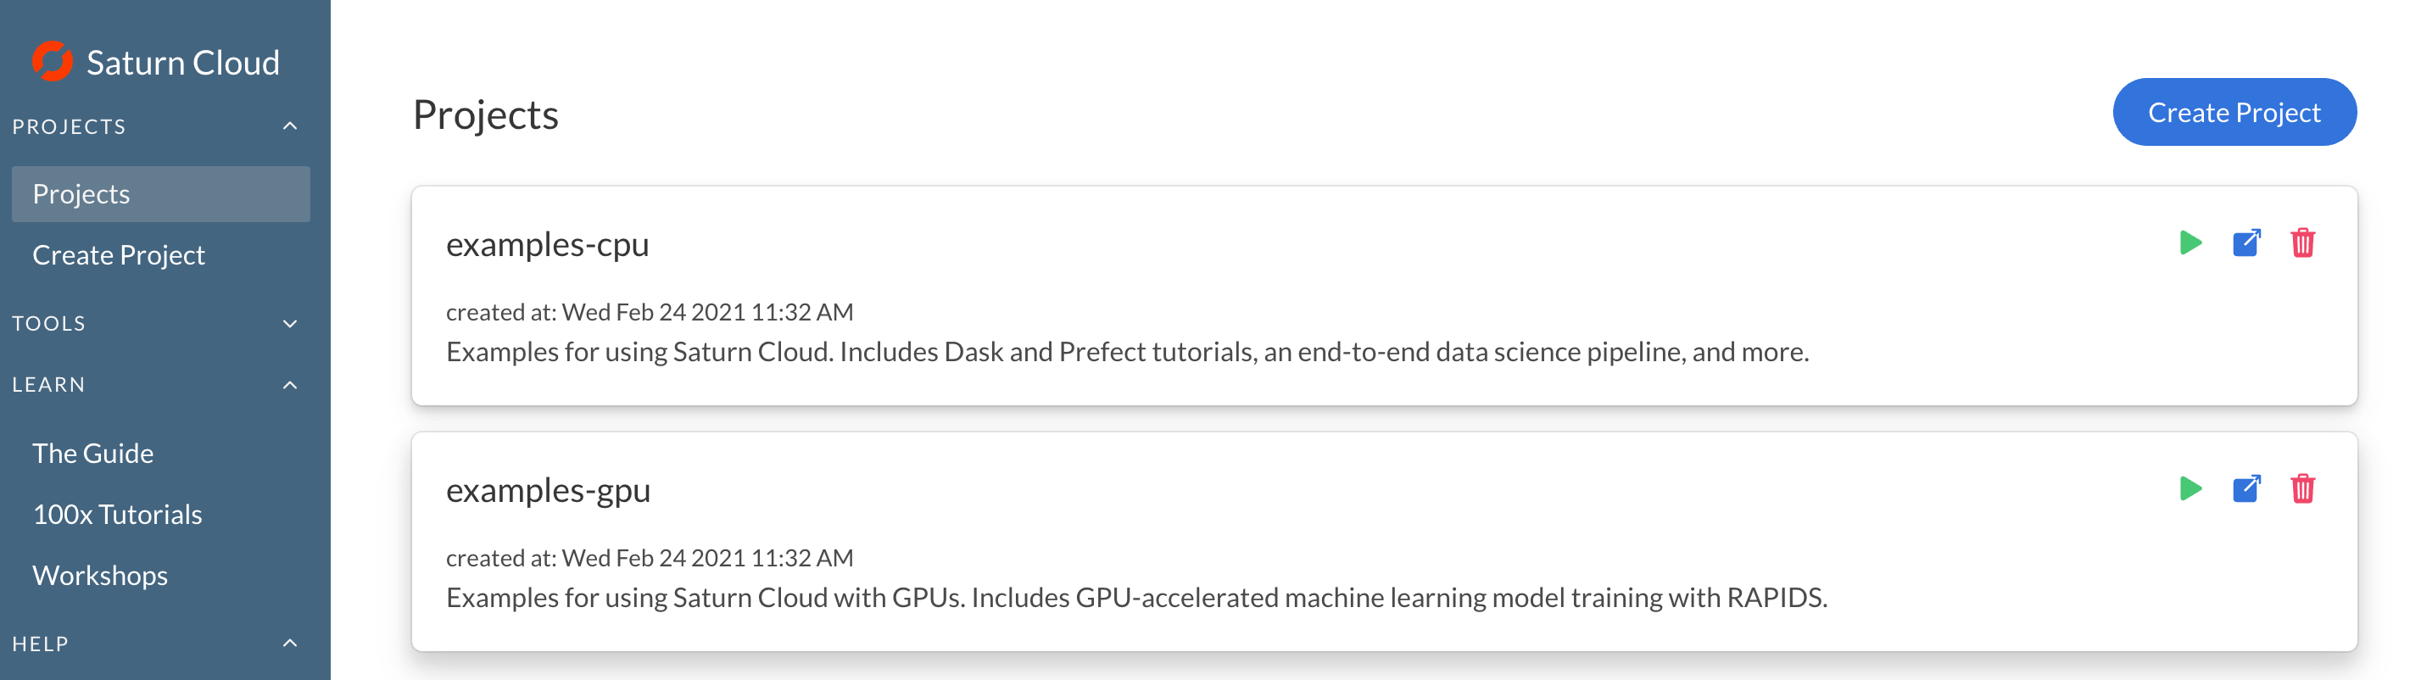Delete examples-gpu with trash icon

(x=2302, y=489)
